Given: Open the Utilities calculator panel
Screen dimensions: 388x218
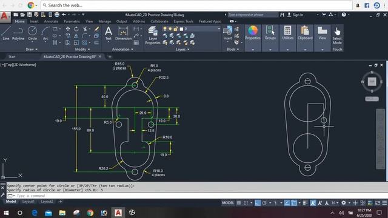Looking at the screenshot, I should (287, 32).
